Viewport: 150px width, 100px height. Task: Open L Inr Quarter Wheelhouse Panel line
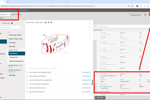pos(108,76)
